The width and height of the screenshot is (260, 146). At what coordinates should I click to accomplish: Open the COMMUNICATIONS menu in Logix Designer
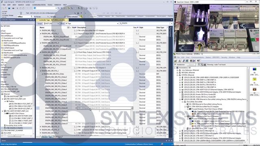pyautogui.click(x=39, y=5)
